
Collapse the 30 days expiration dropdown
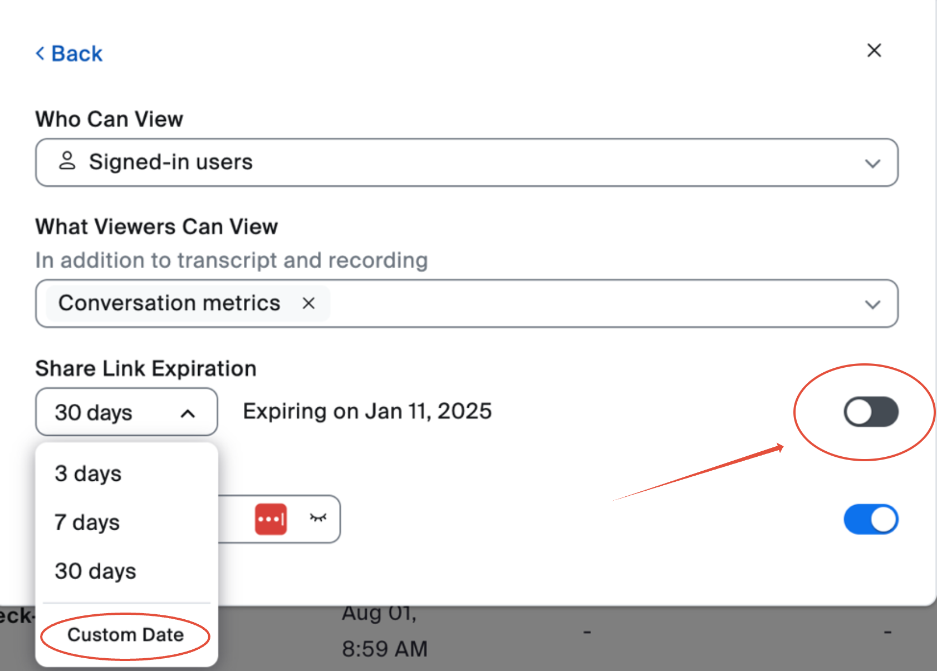click(x=126, y=412)
